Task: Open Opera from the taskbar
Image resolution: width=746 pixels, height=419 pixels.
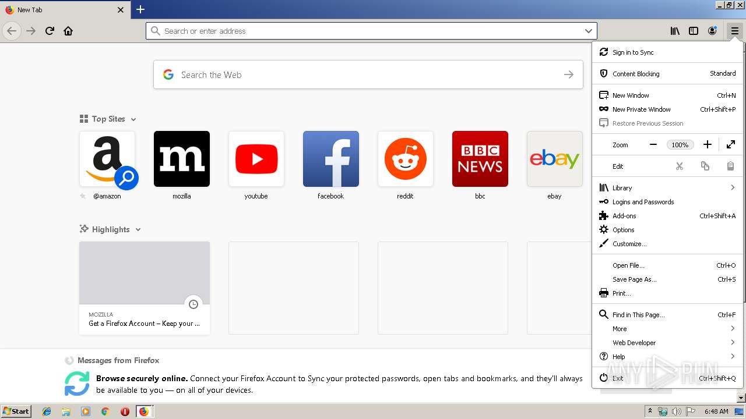Action: click(125, 411)
